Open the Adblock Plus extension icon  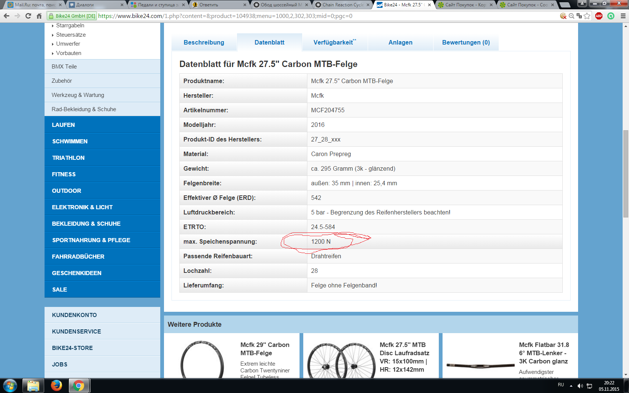click(599, 16)
